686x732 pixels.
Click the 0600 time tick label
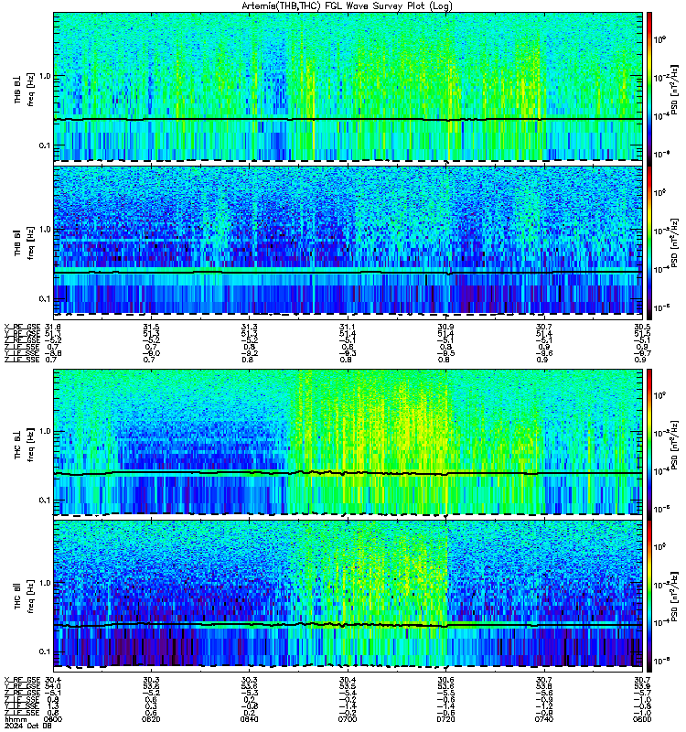click(53, 719)
